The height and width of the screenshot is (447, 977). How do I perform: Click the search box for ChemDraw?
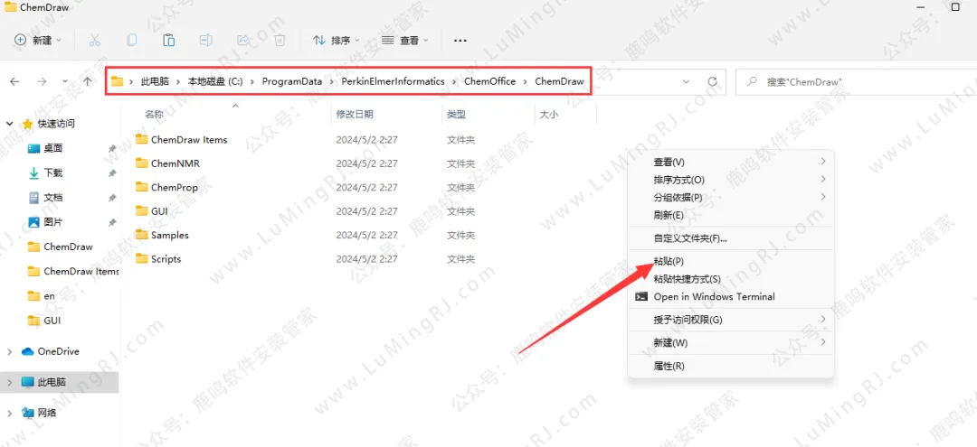[x=856, y=81]
